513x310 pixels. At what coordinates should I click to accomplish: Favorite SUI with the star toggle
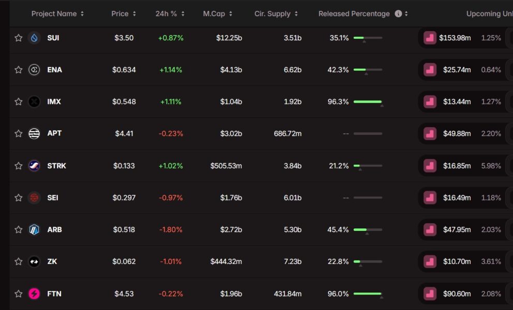tap(19, 38)
